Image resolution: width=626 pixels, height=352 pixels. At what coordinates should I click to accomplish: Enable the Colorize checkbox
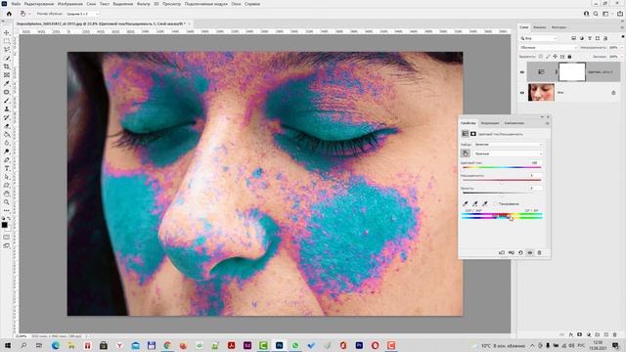pyautogui.click(x=496, y=204)
